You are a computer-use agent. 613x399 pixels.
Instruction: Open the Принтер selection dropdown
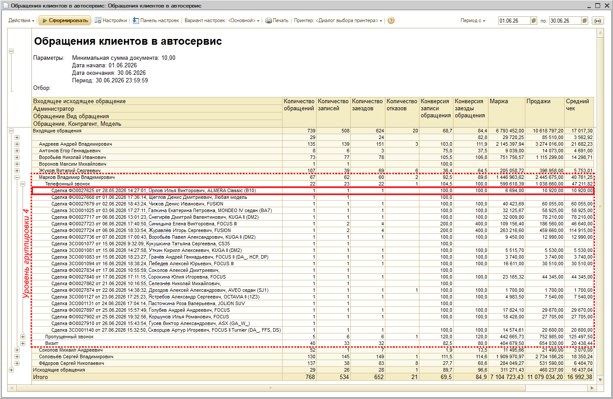click(338, 20)
